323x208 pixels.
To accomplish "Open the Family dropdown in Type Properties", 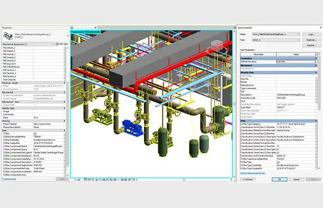I will click(276, 34).
